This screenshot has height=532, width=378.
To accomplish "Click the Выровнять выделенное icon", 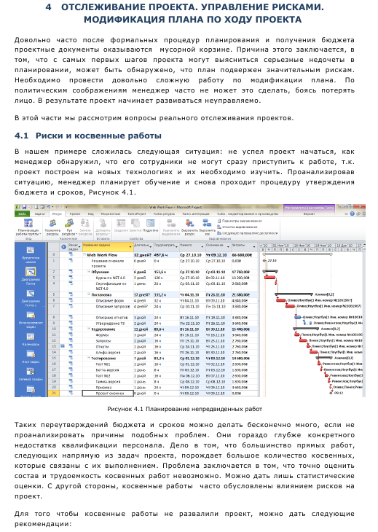I will click(x=171, y=223).
